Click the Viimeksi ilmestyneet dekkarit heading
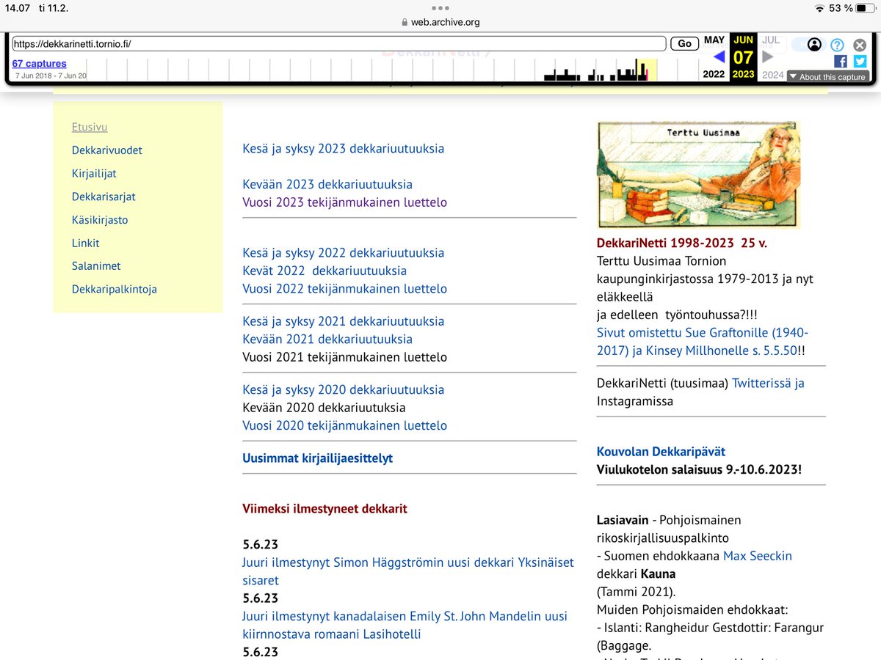The image size is (881, 660). point(325,508)
